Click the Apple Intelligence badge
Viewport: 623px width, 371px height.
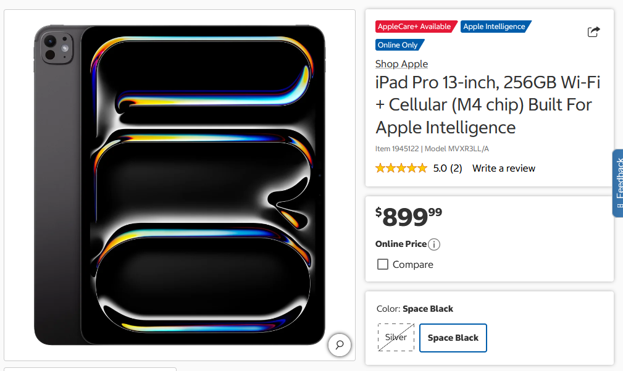click(x=495, y=27)
